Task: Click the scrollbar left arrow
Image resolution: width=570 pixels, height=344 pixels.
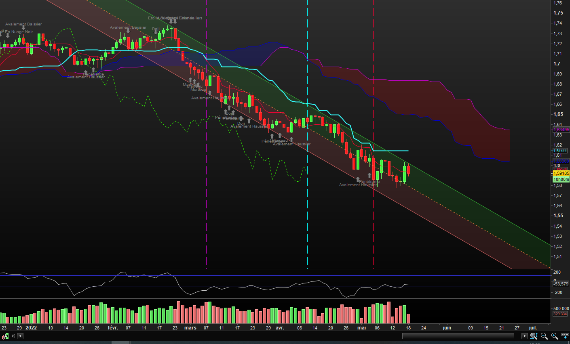Action: coord(20,336)
